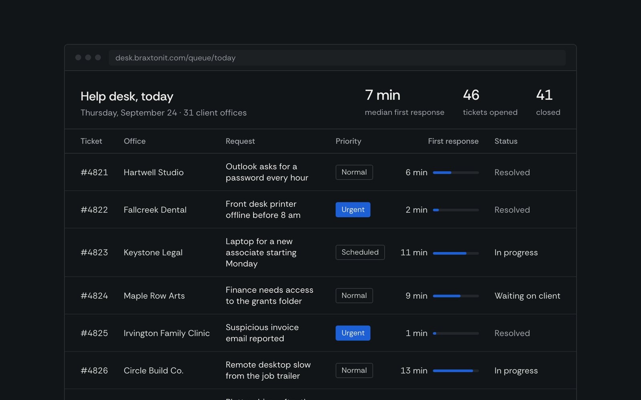Click the Urgent badge on Fallcreek Dental's ticket
This screenshot has height=400, width=641.
(353, 210)
